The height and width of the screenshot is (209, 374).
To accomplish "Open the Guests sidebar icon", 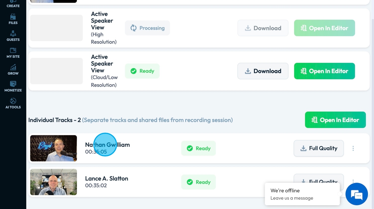I will click(13, 36).
